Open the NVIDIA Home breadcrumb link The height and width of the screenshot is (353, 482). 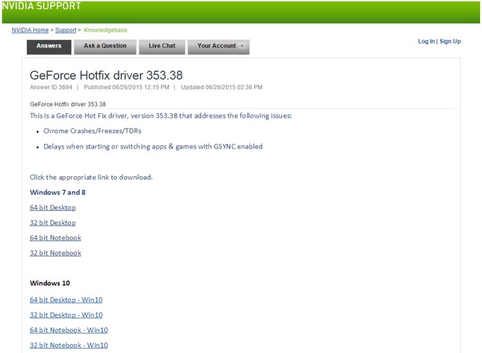click(30, 30)
